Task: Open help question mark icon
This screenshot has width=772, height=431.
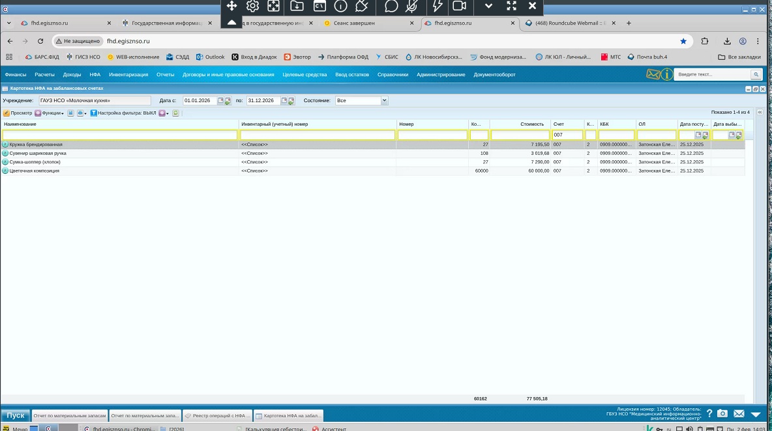Action: coord(709,414)
